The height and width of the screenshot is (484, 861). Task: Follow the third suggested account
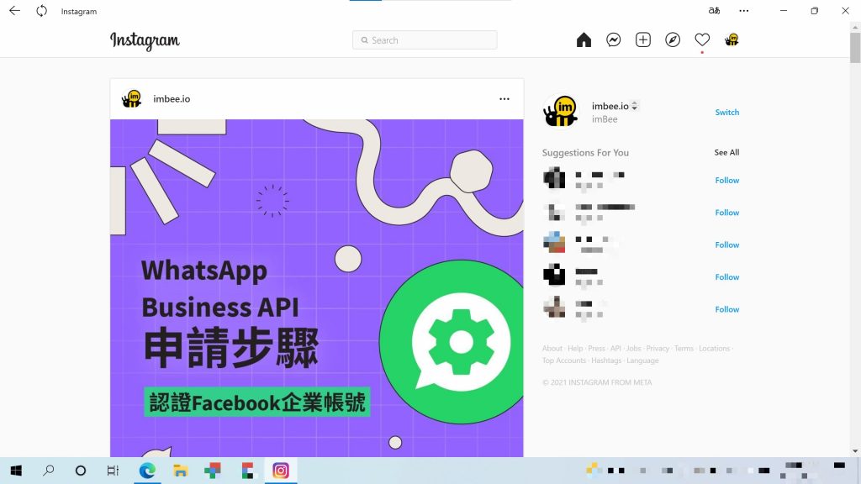(x=727, y=245)
